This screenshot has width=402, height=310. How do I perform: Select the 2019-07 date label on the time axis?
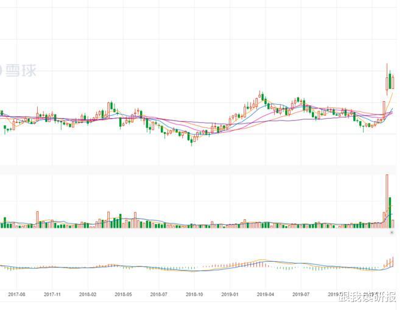click(301, 294)
